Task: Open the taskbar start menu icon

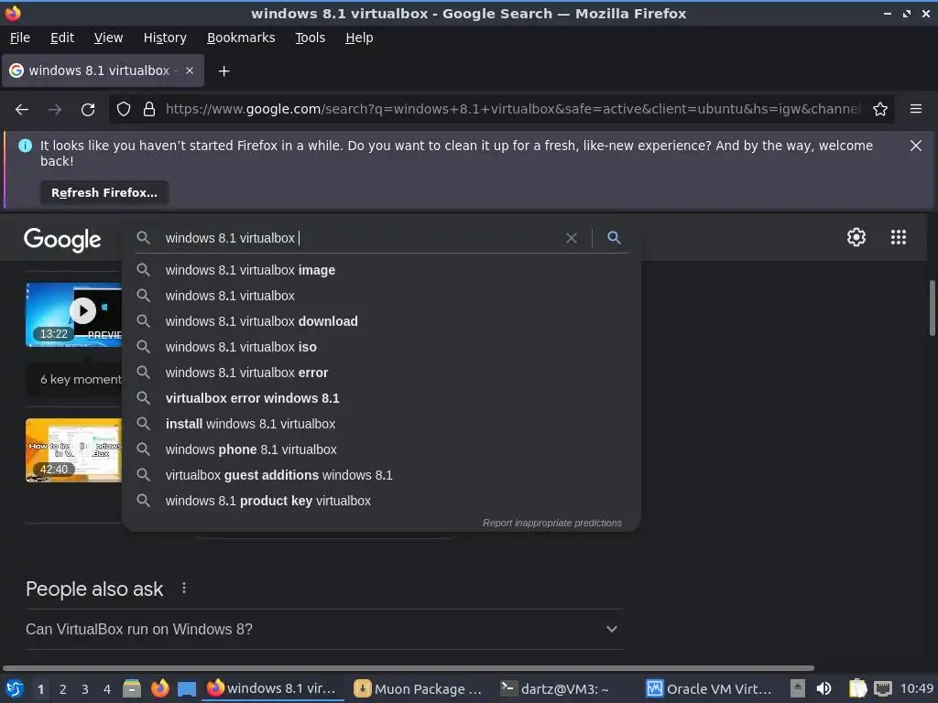Action: (x=15, y=689)
